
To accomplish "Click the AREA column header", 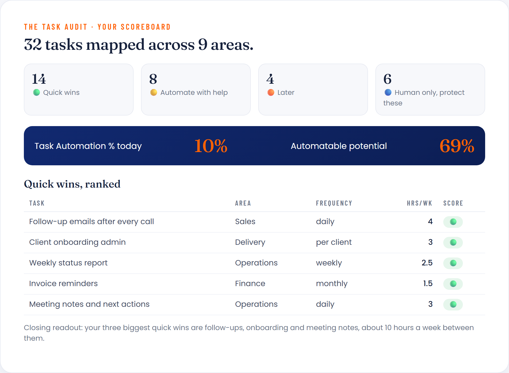I will (243, 203).
